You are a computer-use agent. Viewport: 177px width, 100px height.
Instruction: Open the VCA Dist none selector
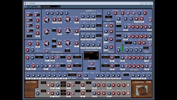146,48
